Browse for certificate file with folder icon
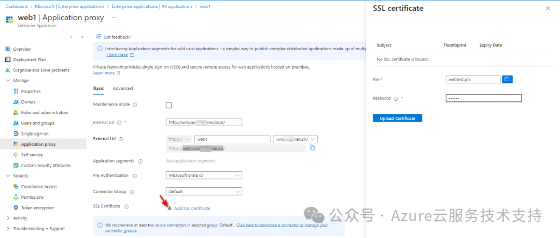560x238 pixels. (x=507, y=79)
